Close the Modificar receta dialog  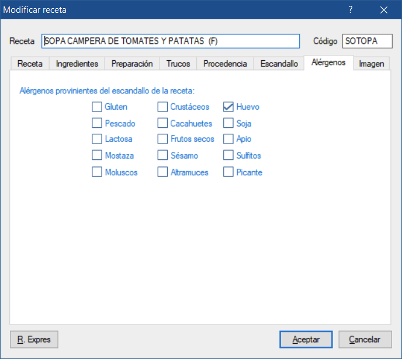coord(384,10)
